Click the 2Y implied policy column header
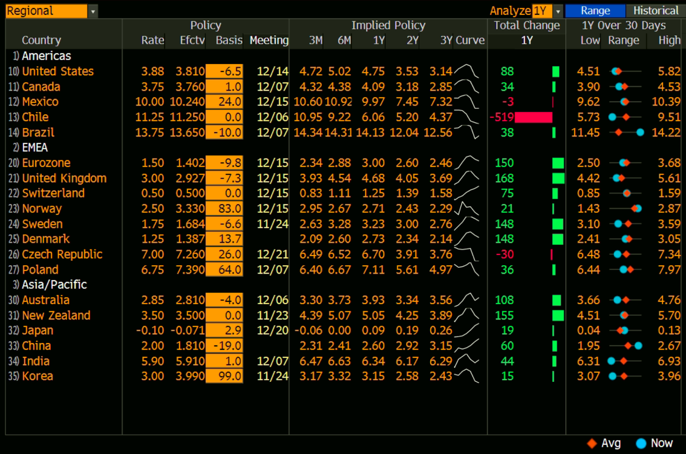The height and width of the screenshot is (454, 686). pos(412,40)
